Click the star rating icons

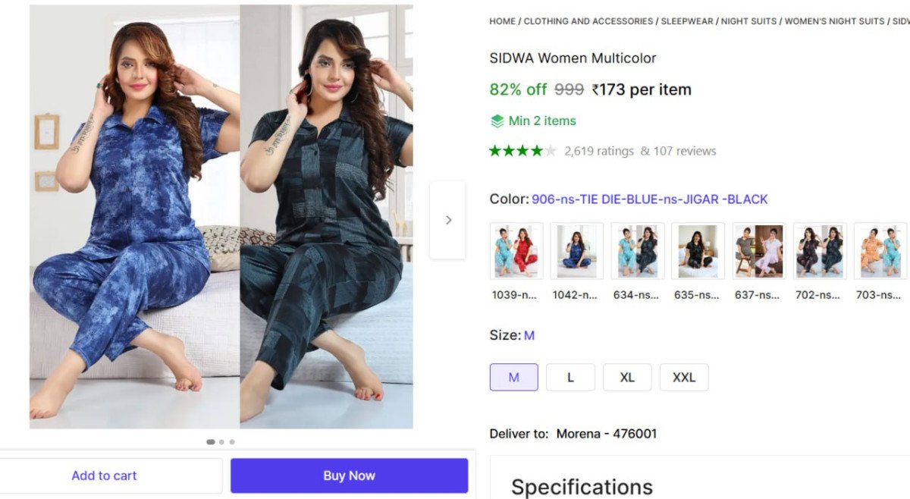[522, 151]
